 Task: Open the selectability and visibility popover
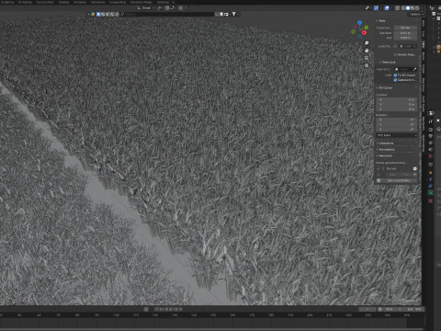(367, 8)
